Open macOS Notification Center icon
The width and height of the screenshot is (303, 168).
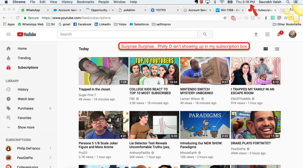coord(296,2)
